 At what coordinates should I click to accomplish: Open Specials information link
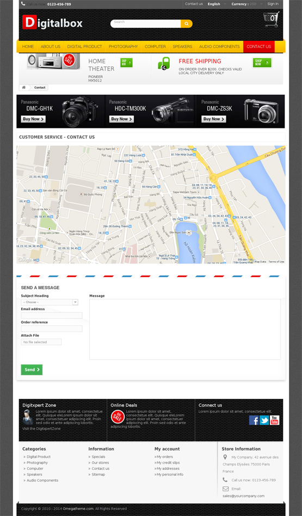tap(98, 457)
